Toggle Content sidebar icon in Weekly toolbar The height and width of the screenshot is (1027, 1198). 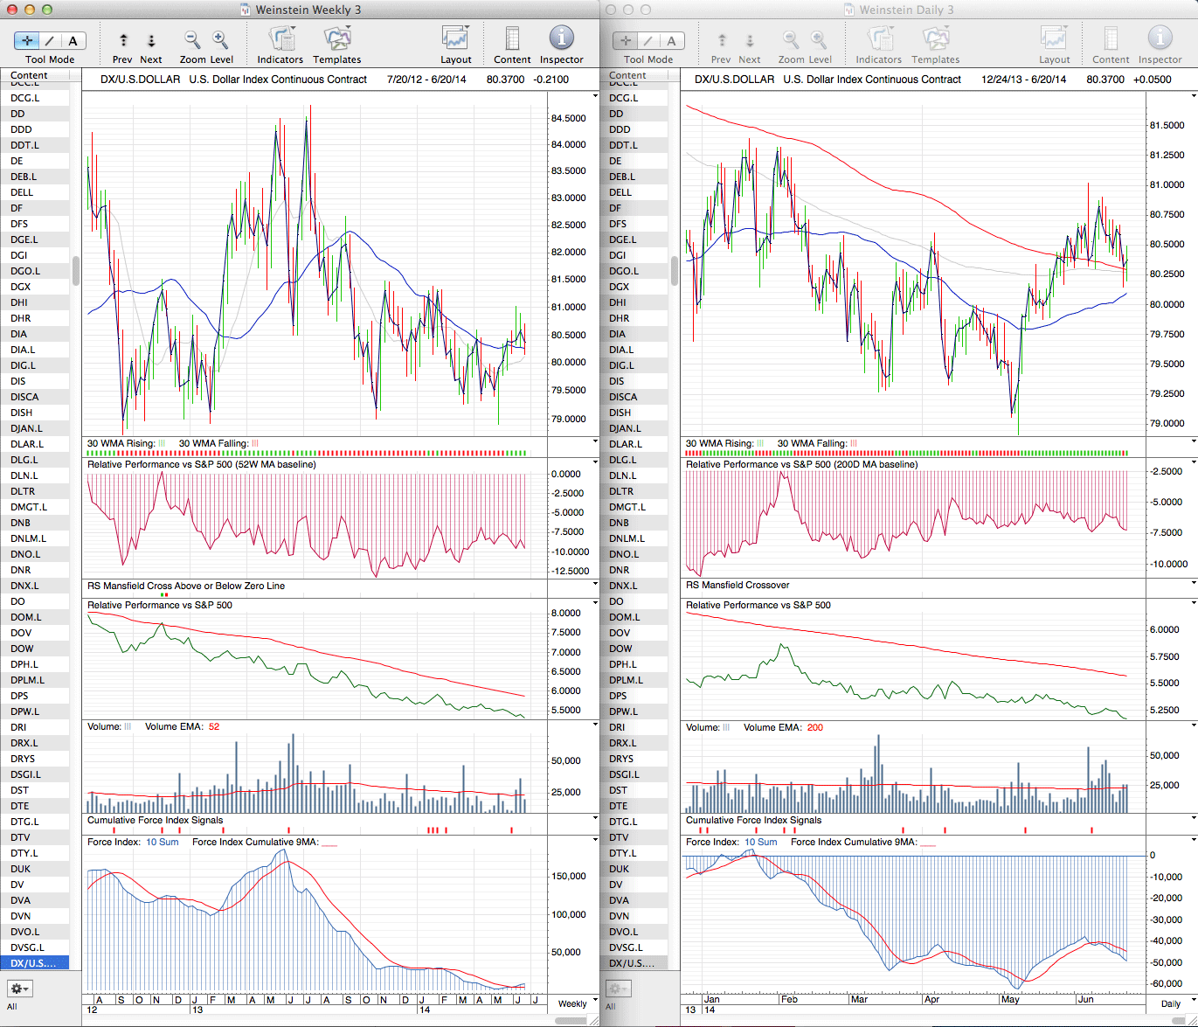(x=512, y=40)
